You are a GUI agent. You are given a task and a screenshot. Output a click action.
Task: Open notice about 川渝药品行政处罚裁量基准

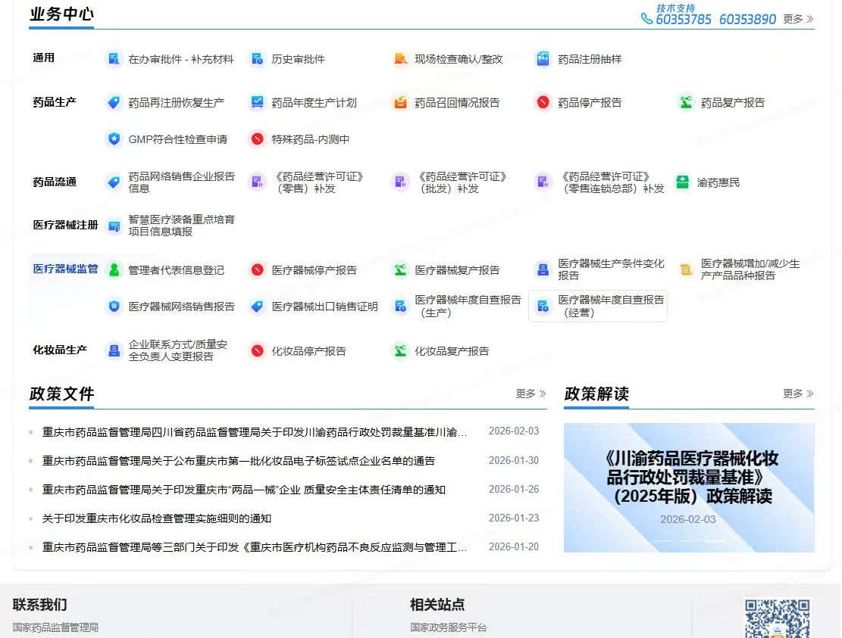point(255,431)
